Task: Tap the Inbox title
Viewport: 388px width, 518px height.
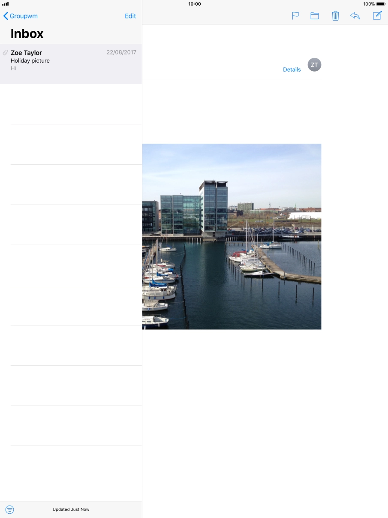Action: 27,33
